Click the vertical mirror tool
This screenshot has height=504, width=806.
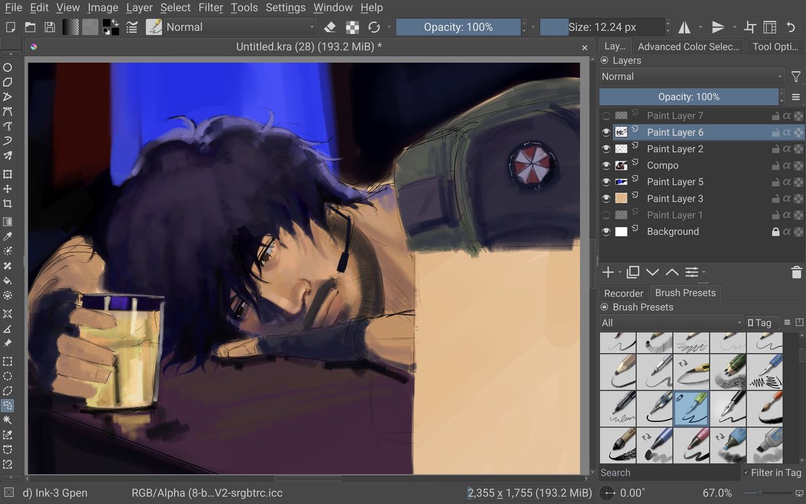click(x=718, y=27)
